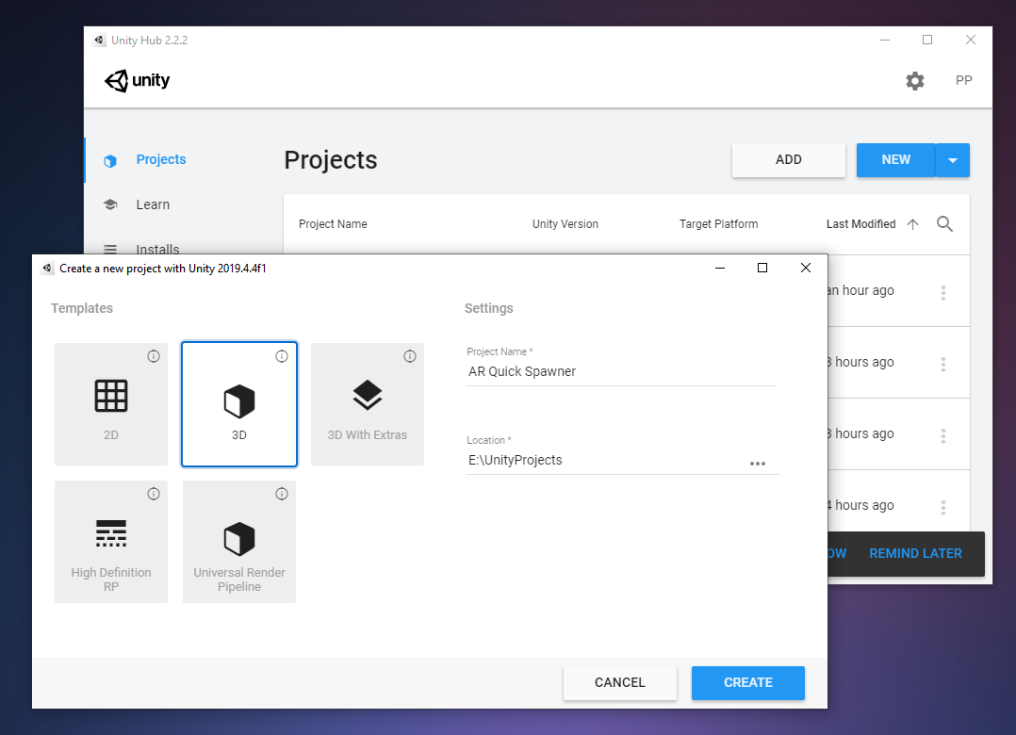The width and height of the screenshot is (1016, 735).
Task: Click the CREATE button
Action: click(x=747, y=682)
